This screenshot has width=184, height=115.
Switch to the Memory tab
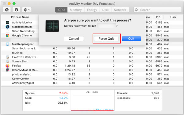pos(76,10)
